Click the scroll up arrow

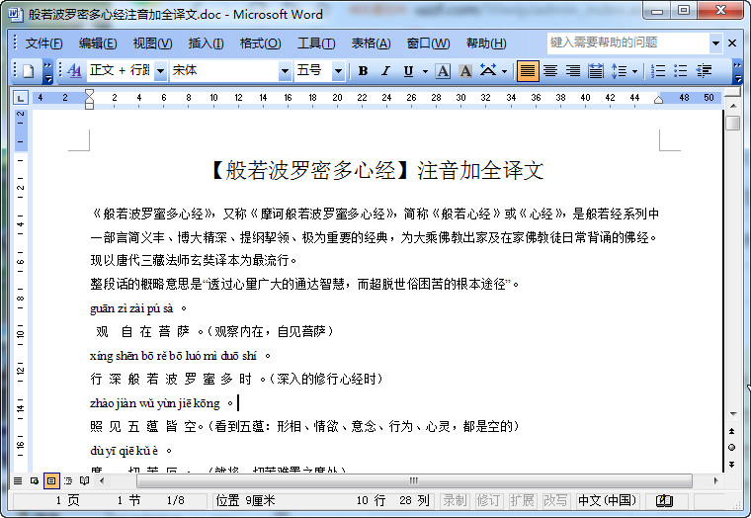tap(733, 106)
